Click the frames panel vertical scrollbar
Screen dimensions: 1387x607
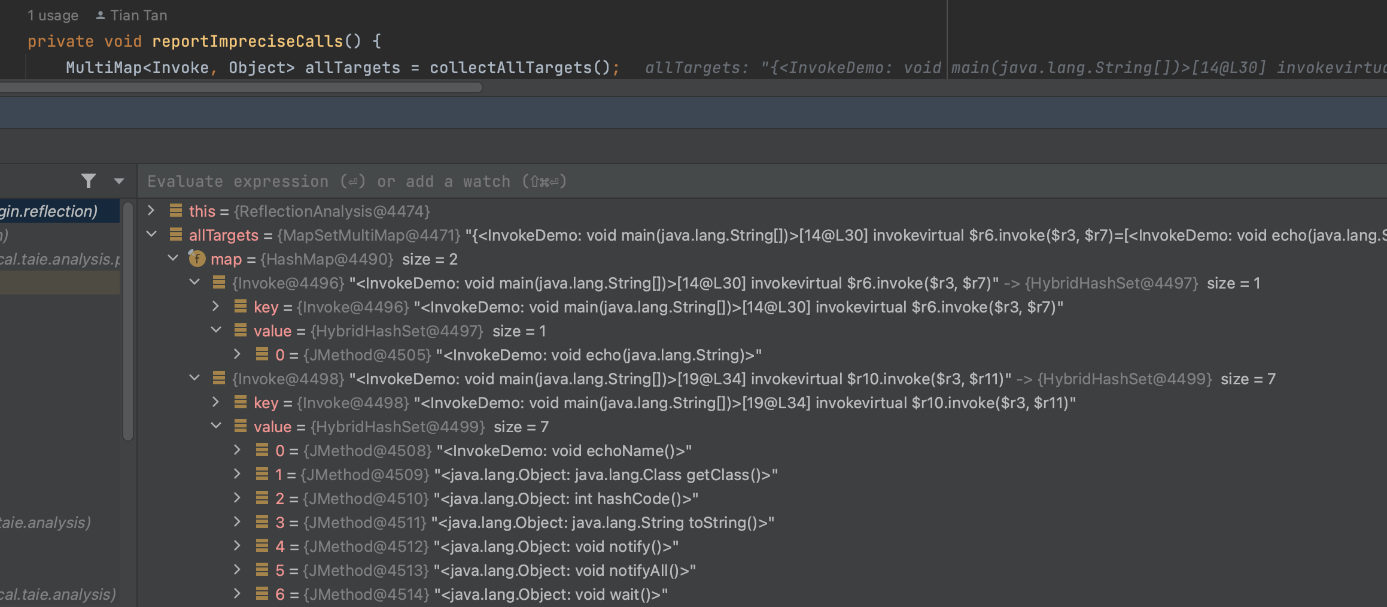click(127, 321)
